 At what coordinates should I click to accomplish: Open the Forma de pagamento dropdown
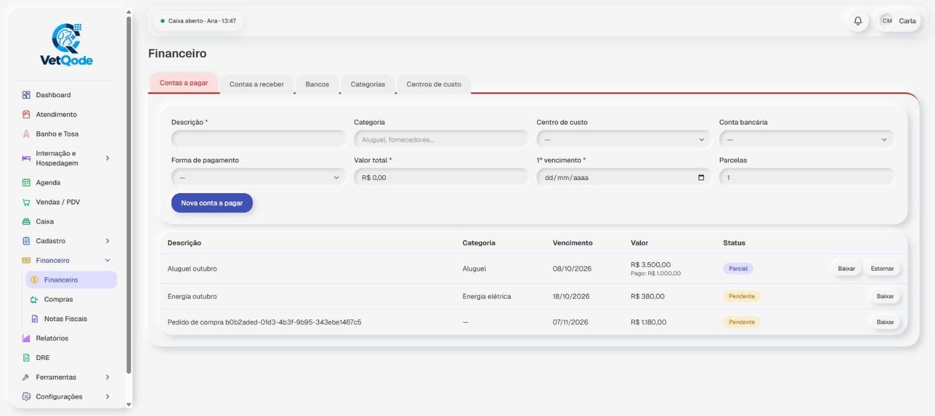click(x=259, y=178)
